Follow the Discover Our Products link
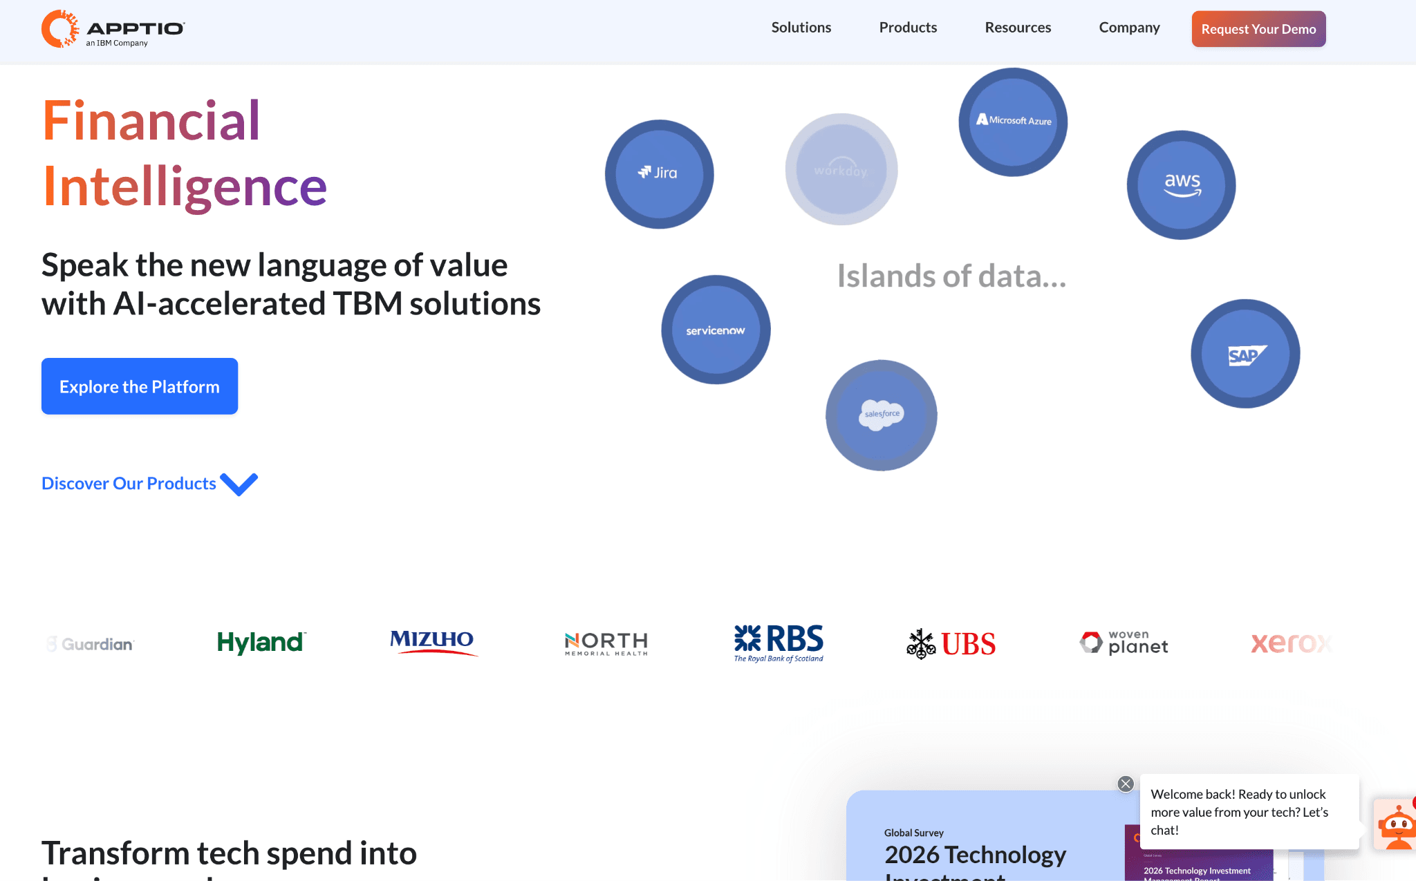 click(129, 483)
